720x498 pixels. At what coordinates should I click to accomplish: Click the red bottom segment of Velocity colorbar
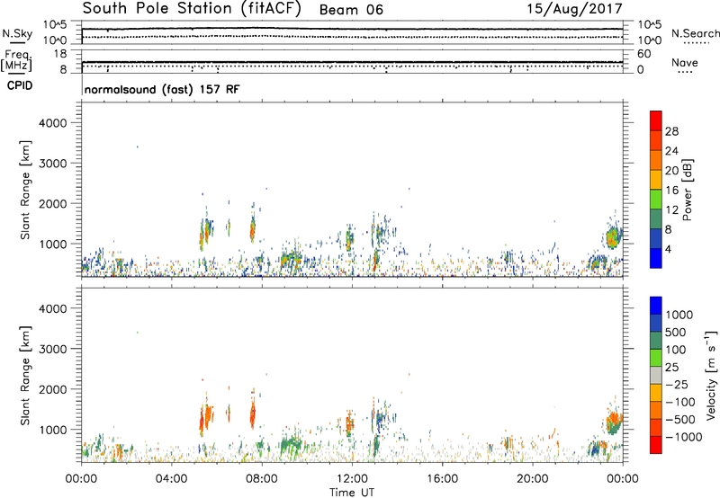pyautogui.click(x=656, y=445)
